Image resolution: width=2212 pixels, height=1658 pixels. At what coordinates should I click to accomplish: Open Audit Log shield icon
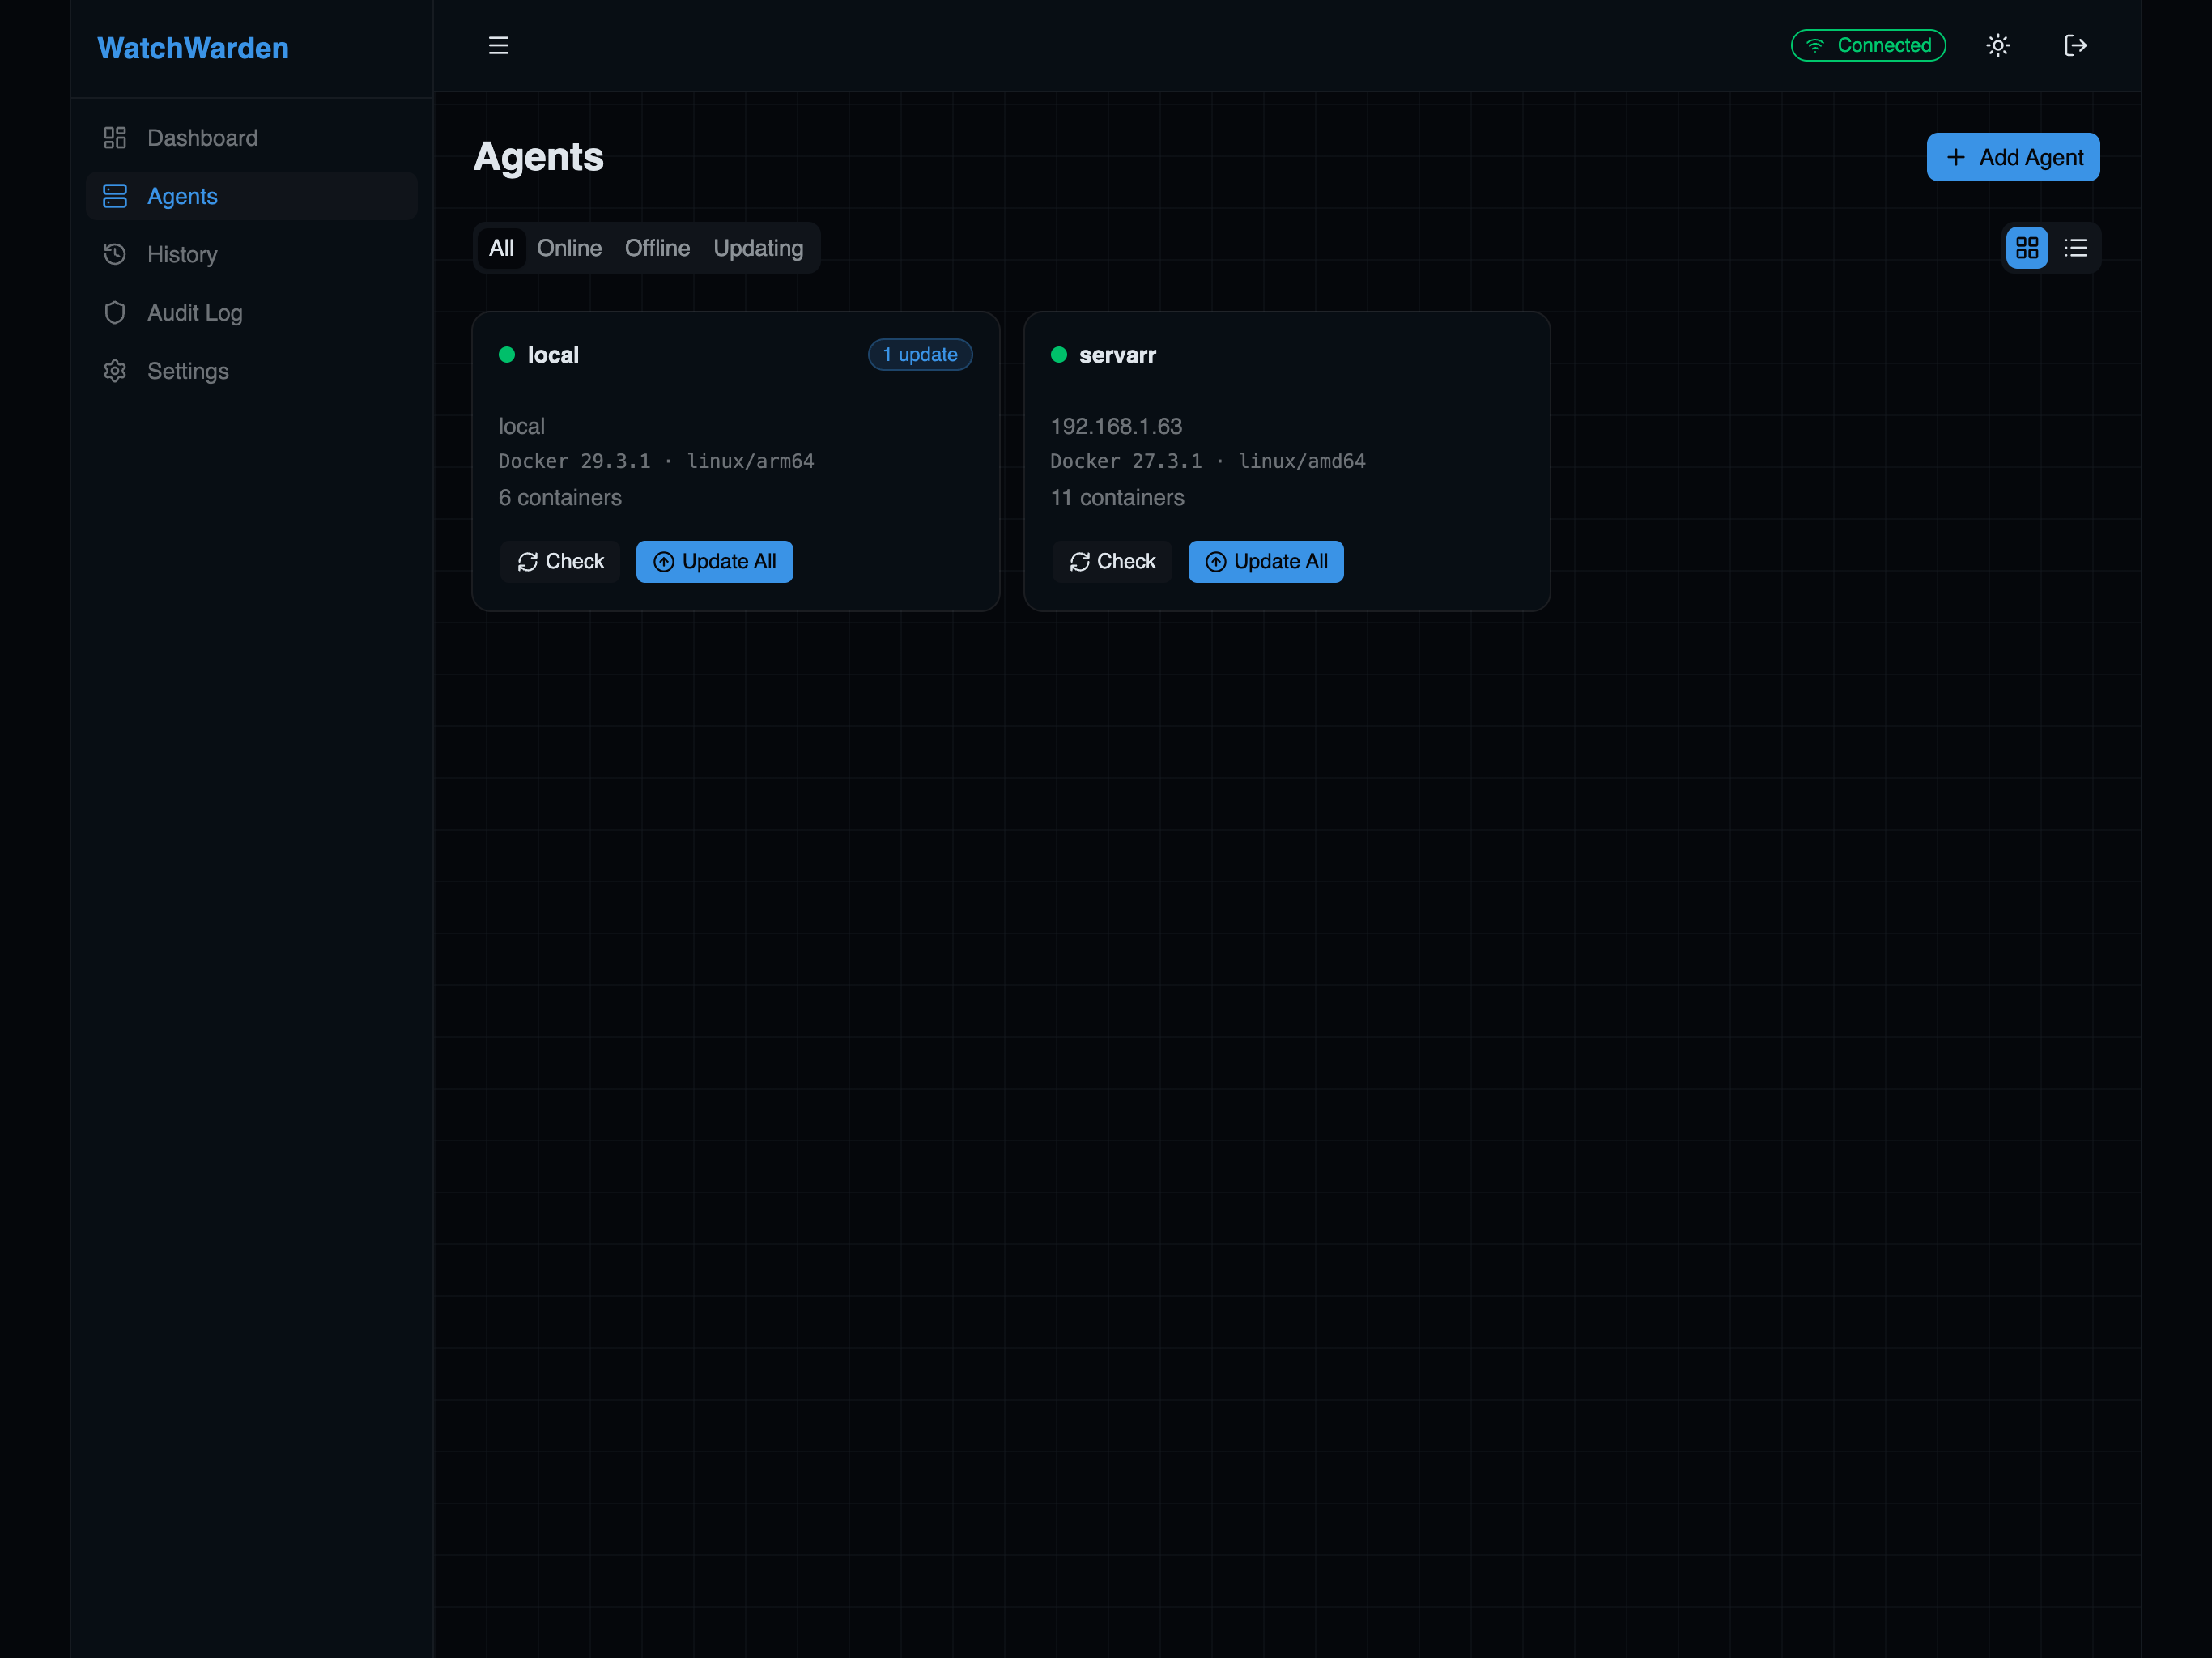click(x=115, y=313)
